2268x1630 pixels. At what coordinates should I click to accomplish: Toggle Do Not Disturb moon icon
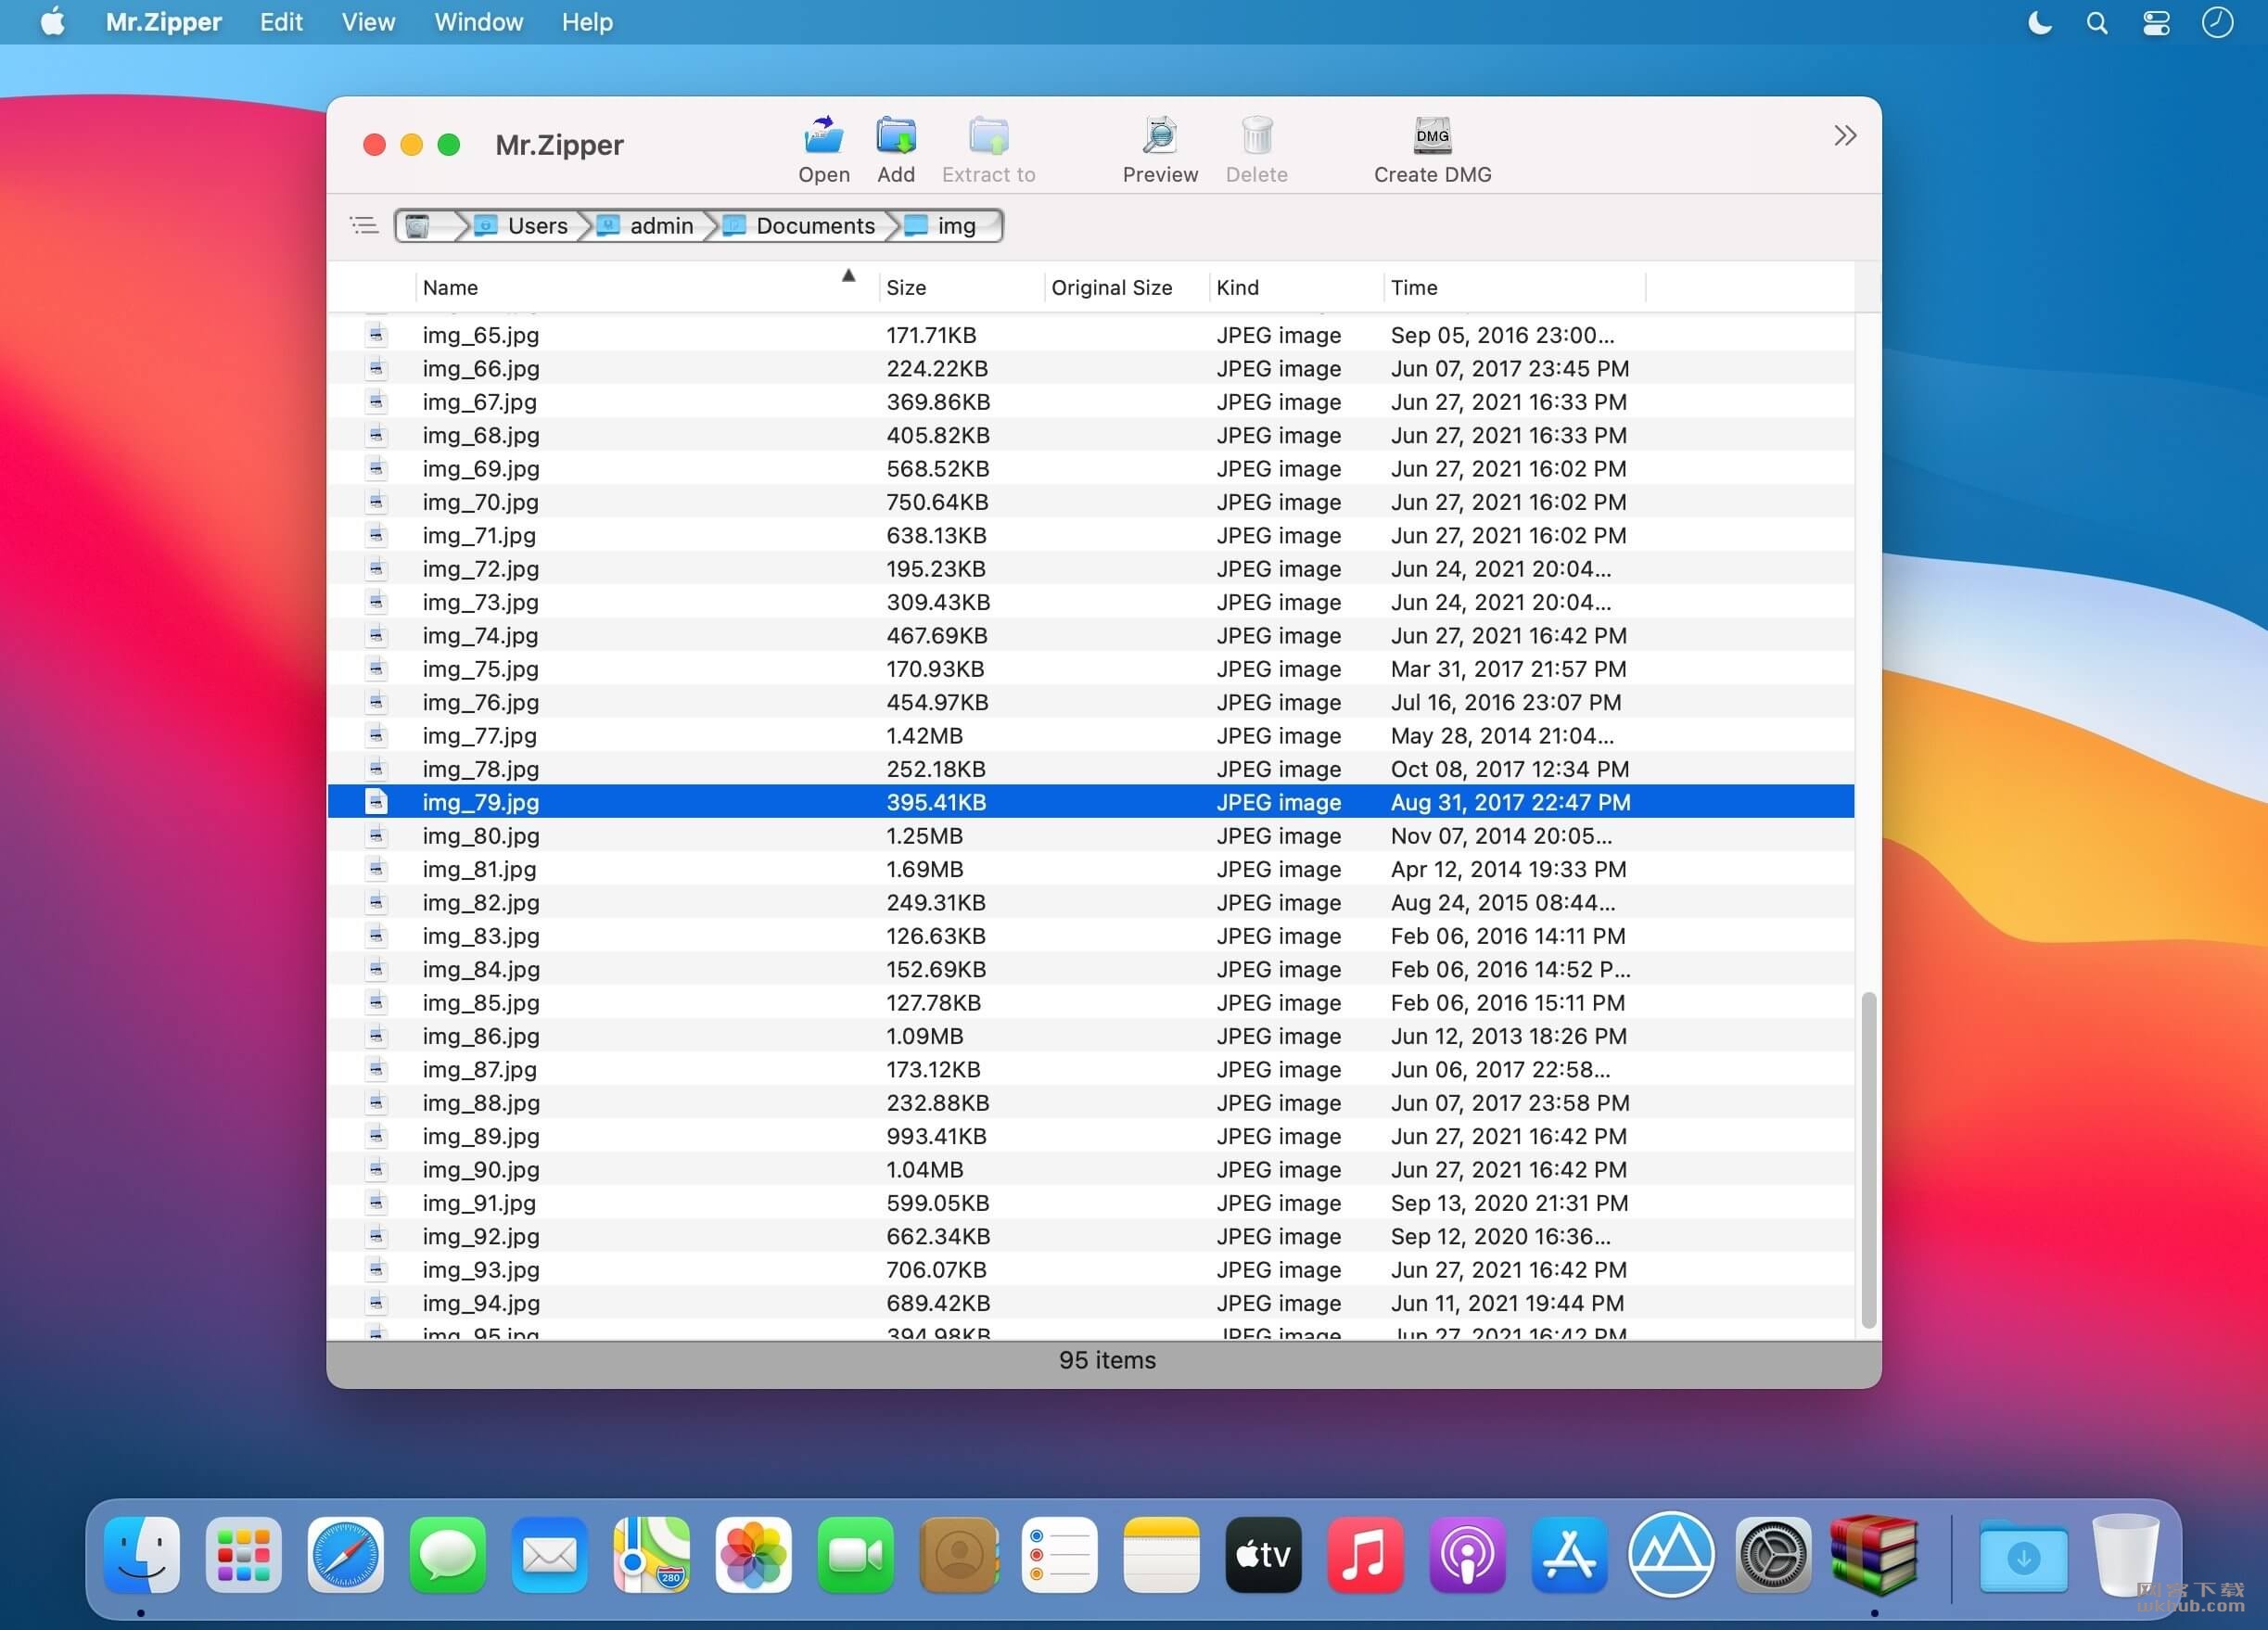pyautogui.click(x=2039, y=22)
